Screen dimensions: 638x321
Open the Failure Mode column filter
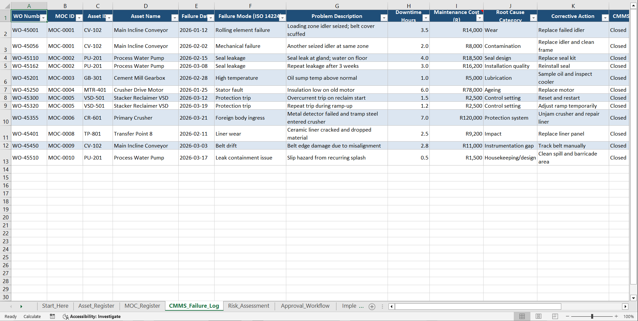pos(282,18)
